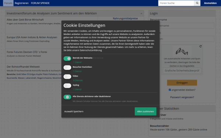Click the captcha image

pyautogui.click(x=182, y=52)
